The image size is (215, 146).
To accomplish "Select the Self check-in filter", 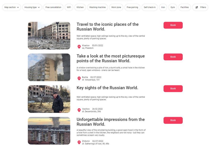I will pyautogui.click(x=149, y=7).
